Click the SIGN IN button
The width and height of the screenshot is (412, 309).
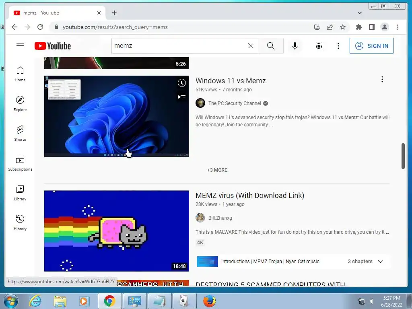[x=371, y=46]
